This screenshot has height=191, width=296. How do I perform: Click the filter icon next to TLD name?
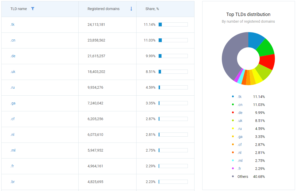pyautogui.click(x=33, y=9)
